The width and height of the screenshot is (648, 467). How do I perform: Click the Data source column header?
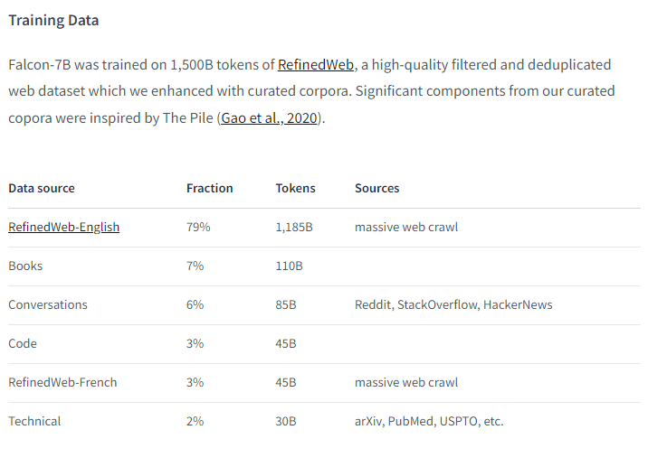point(42,188)
